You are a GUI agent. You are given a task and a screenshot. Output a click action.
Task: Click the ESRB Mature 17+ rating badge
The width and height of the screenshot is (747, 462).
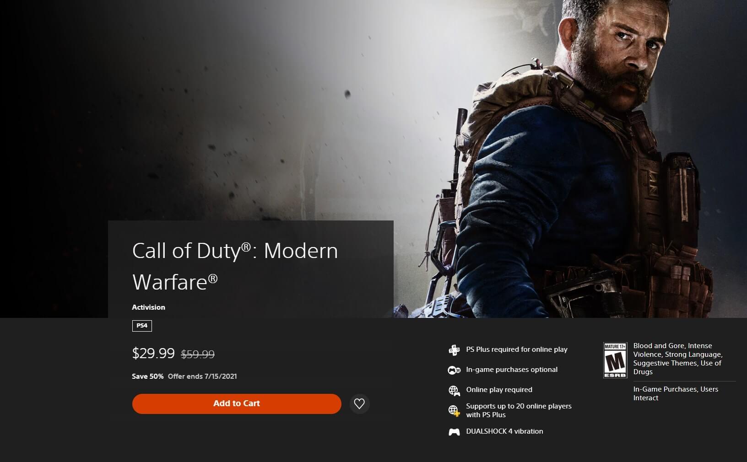(615, 360)
